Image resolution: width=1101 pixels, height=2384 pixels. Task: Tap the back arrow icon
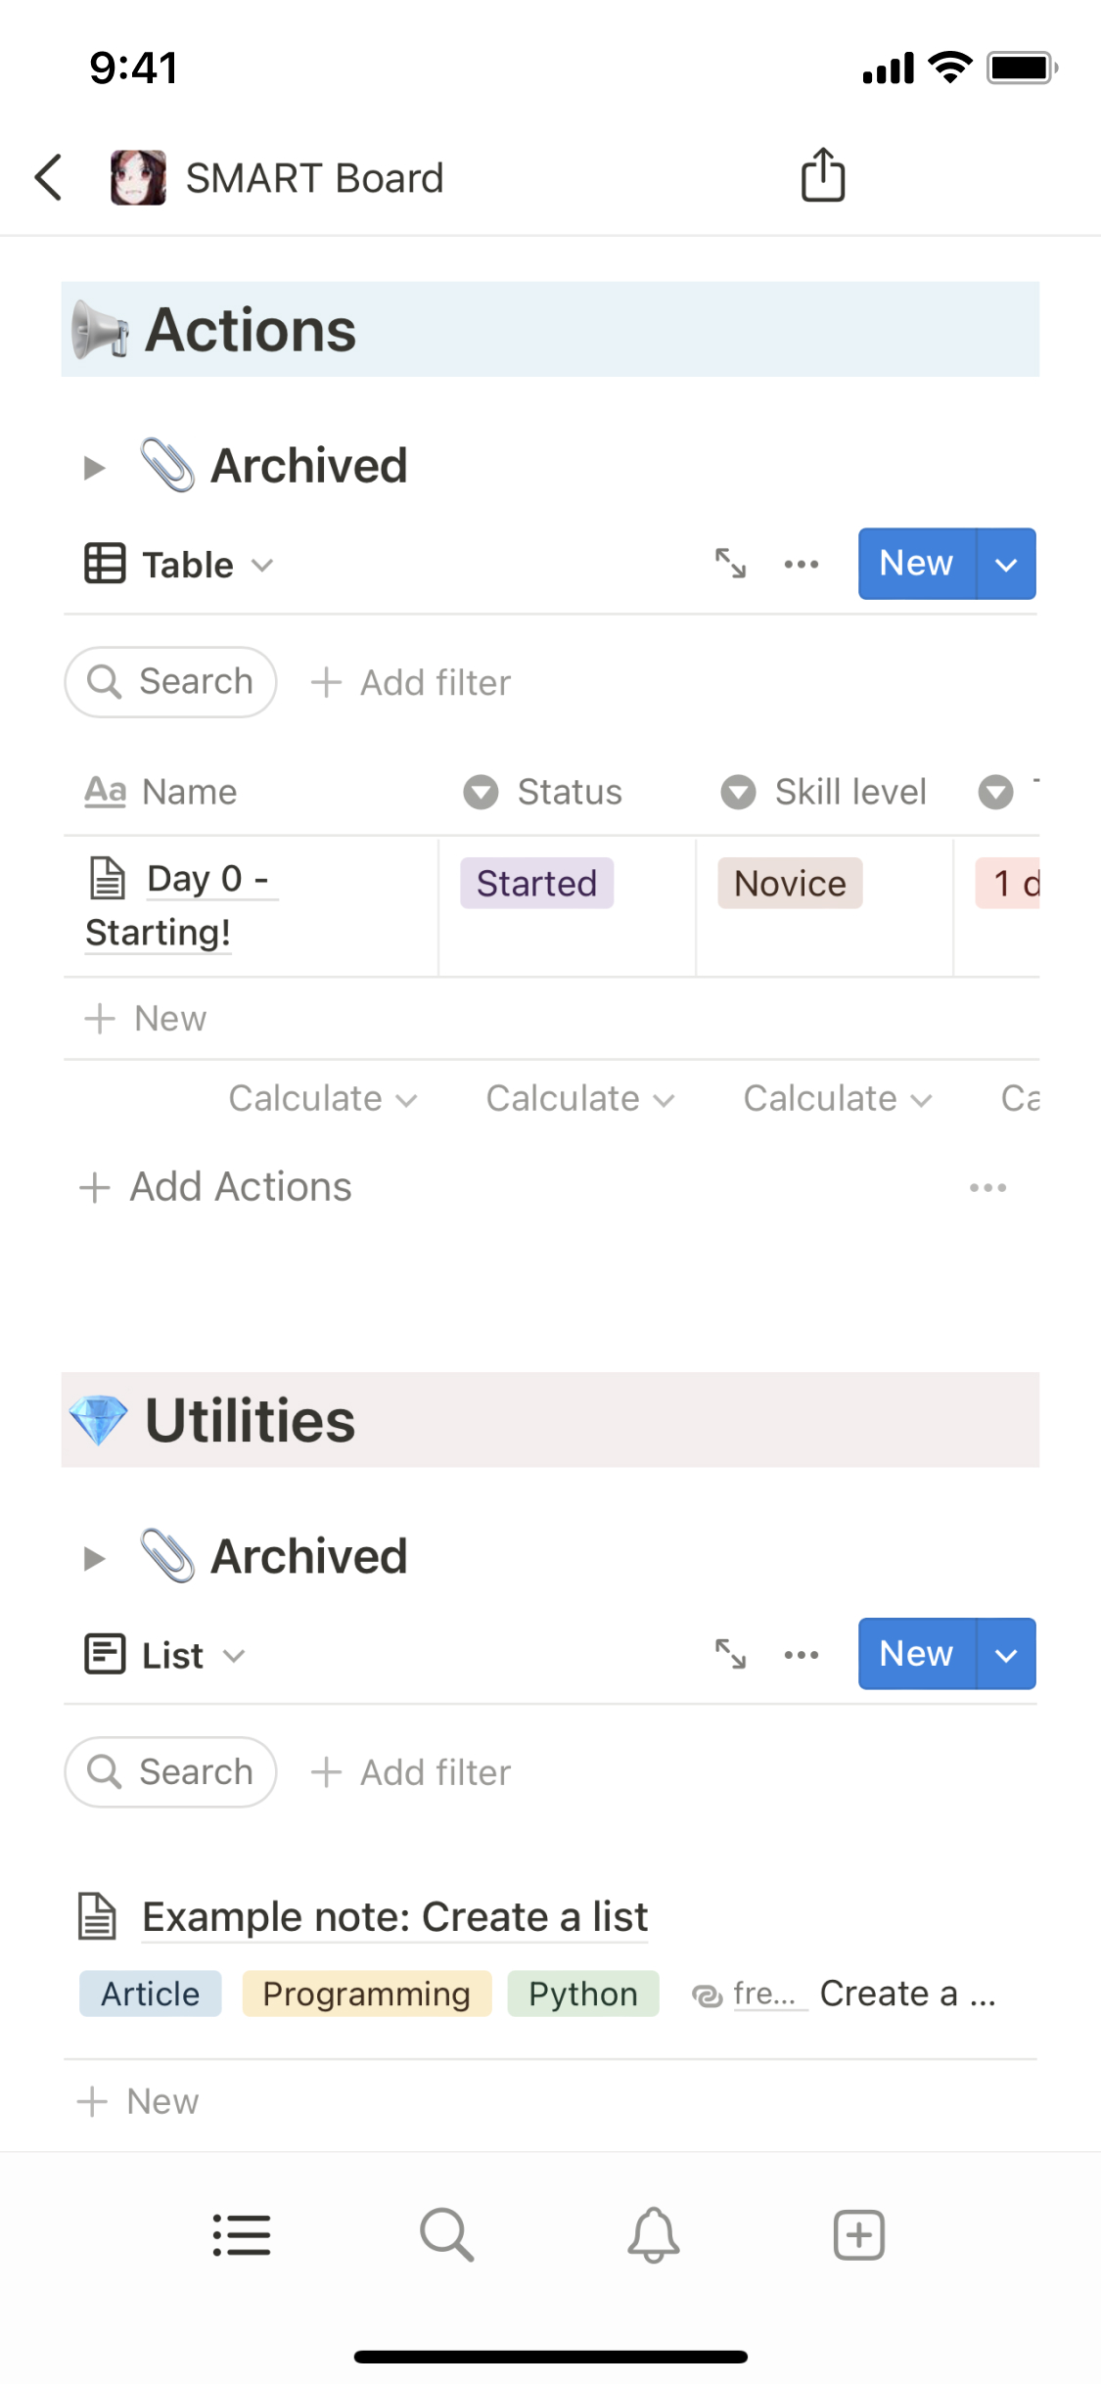coord(49,178)
